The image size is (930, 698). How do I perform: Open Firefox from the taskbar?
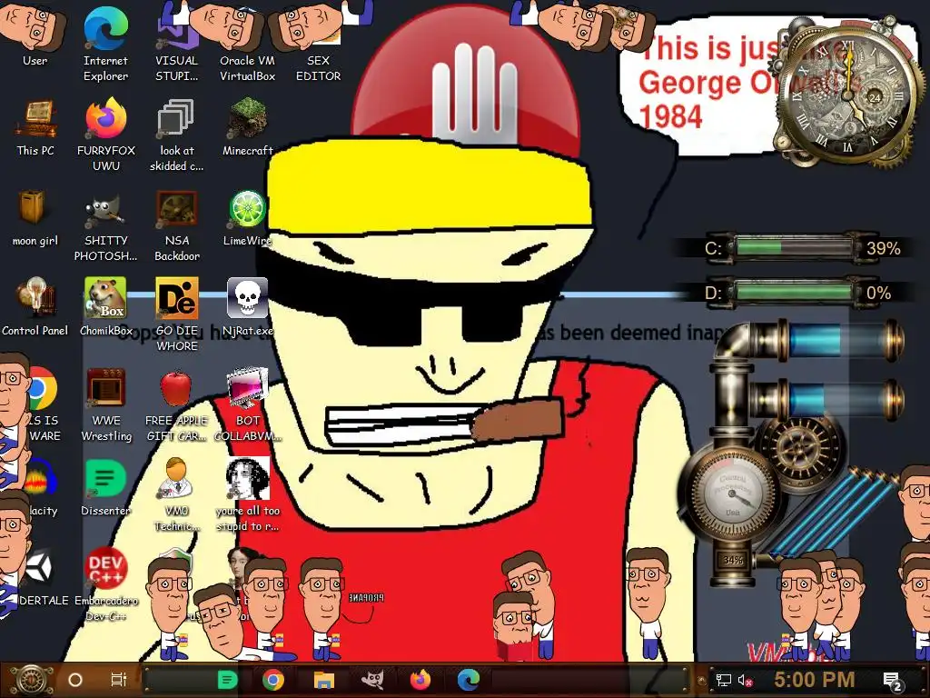coord(420,680)
